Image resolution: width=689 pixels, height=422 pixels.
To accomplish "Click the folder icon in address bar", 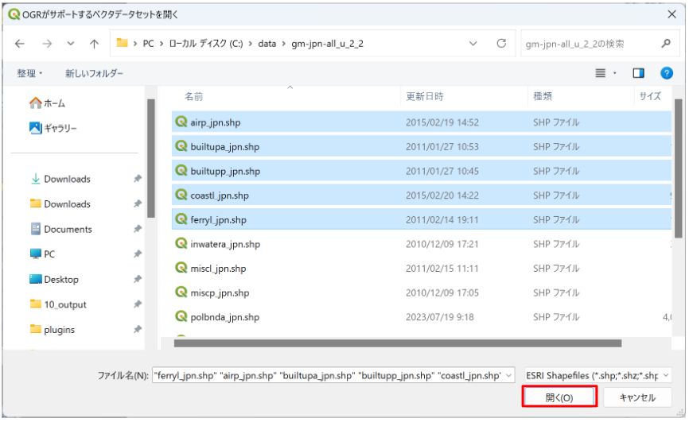I will 122,43.
